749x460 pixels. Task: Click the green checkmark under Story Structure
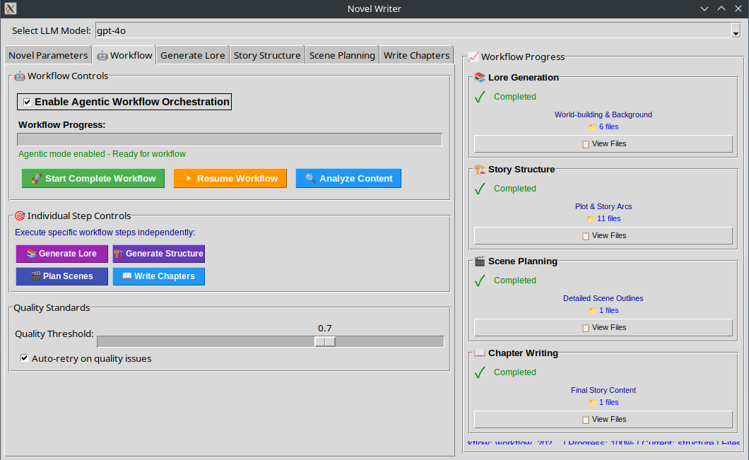pyautogui.click(x=480, y=189)
